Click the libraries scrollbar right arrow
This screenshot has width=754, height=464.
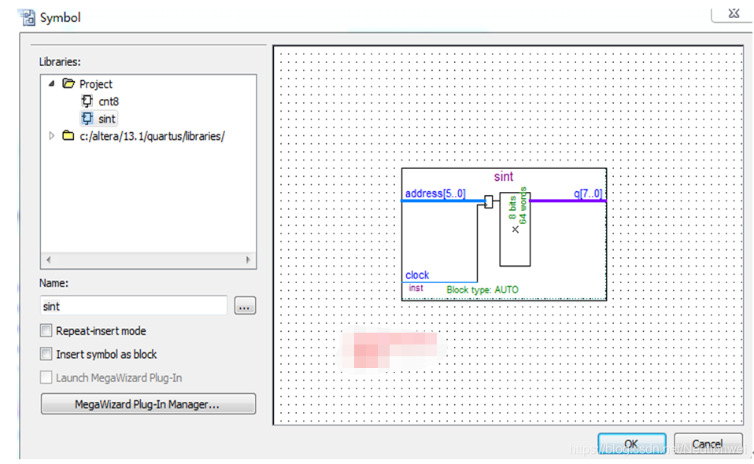pyautogui.click(x=248, y=260)
